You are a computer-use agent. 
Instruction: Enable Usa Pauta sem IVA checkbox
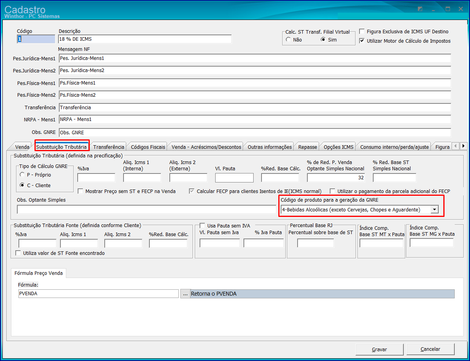point(203,226)
